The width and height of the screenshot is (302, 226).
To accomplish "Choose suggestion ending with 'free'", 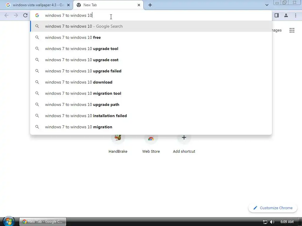I will 151,37.
